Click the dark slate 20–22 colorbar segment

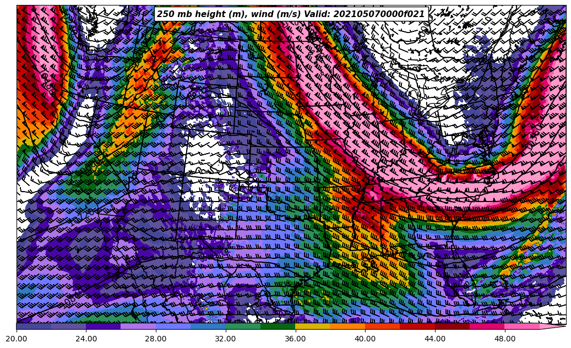(x=34, y=326)
